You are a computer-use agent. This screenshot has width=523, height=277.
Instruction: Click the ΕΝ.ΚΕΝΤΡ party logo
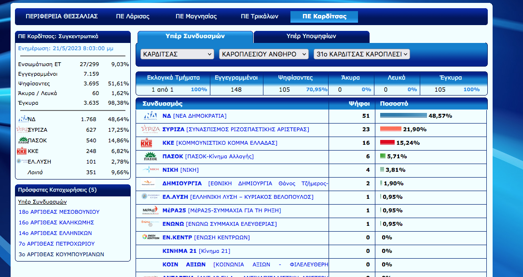point(151,237)
